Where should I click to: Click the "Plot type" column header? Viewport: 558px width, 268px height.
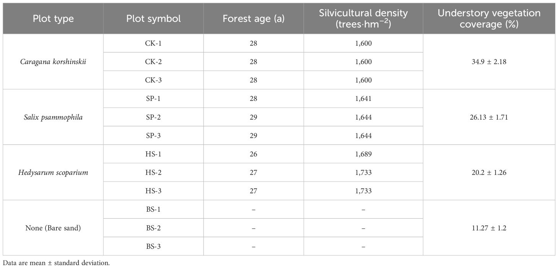(x=53, y=18)
